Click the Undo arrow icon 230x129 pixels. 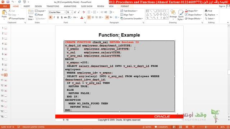pos(13,2)
